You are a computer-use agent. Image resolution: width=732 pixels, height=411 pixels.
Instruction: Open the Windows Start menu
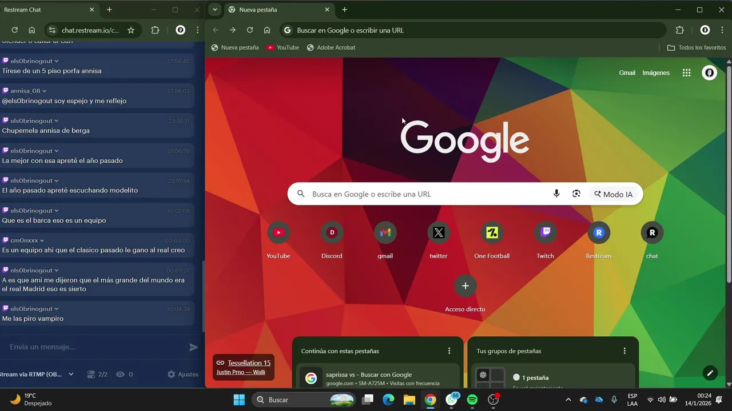pos(239,400)
